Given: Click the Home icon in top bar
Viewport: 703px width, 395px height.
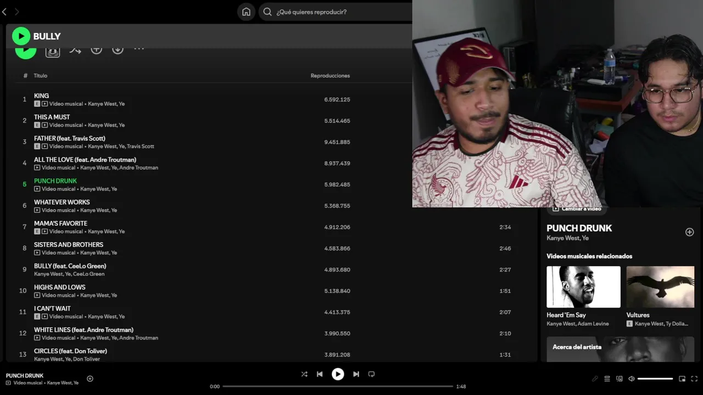Looking at the screenshot, I should point(246,12).
